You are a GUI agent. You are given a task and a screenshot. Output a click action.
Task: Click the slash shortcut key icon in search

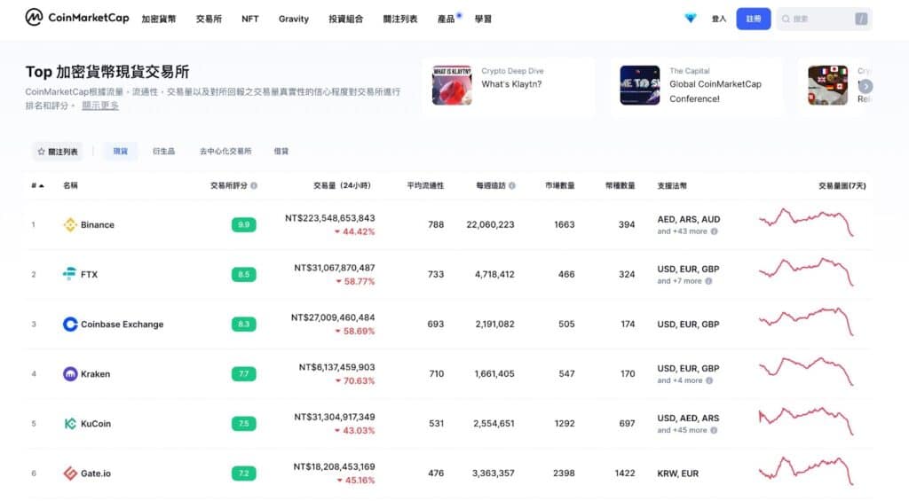pyautogui.click(x=861, y=20)
